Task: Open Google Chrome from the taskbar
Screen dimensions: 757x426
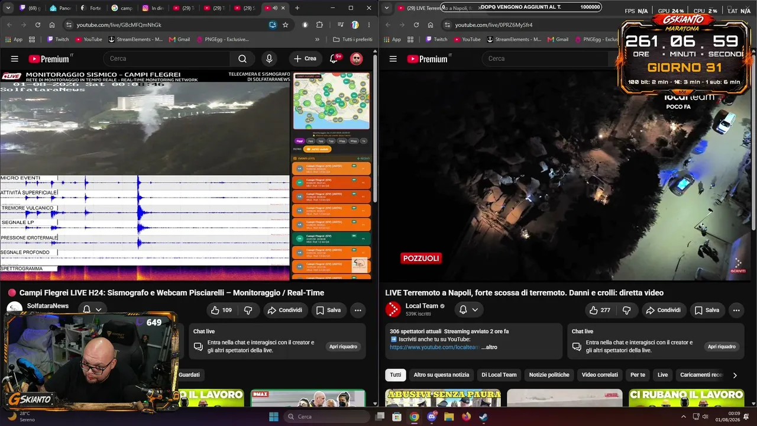Action: (x=414, y=417)
